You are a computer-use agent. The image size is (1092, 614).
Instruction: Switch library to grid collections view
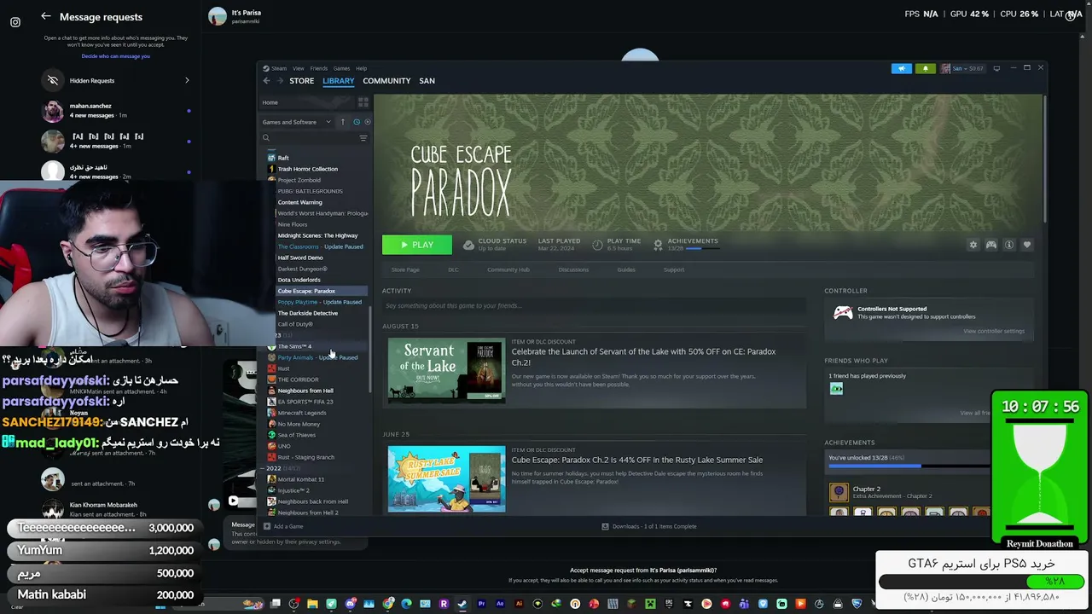363,102
